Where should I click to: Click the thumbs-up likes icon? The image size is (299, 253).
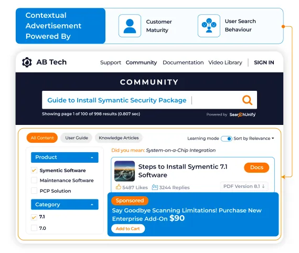[x=119, y=187]
